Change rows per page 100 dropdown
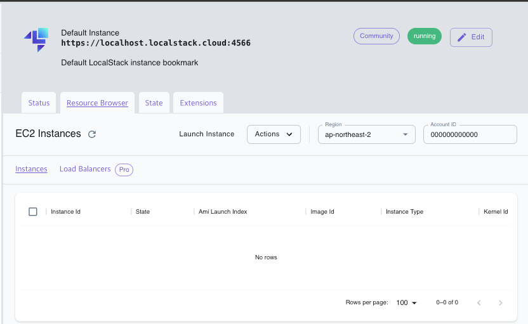This screenshot has width=528, height=324. tap(406, 302)
